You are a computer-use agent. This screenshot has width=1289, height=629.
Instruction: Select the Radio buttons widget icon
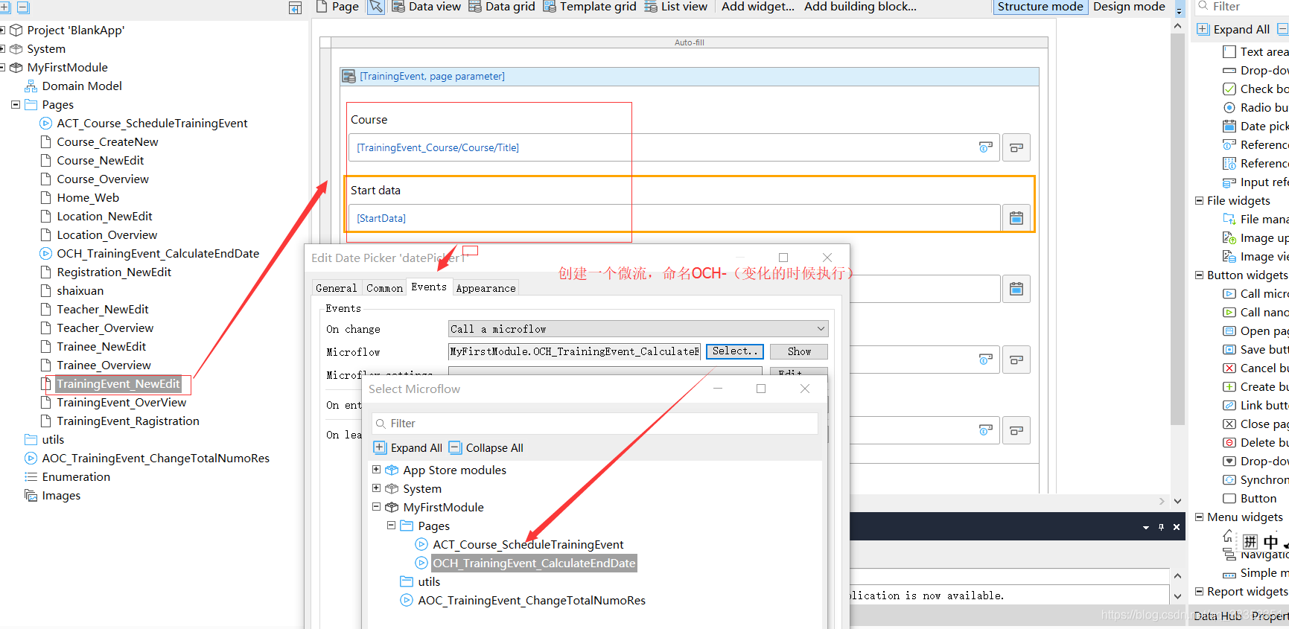[1229, 108]
